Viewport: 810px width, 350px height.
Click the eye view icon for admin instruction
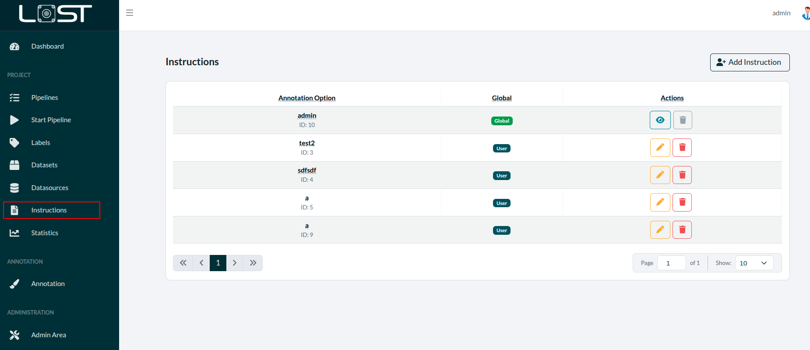(660, 120)
